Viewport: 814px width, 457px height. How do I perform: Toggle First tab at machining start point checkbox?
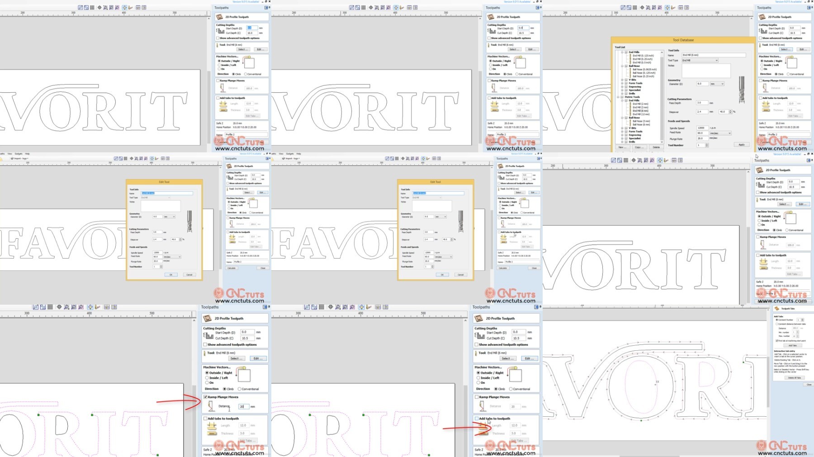coord(777,341)
